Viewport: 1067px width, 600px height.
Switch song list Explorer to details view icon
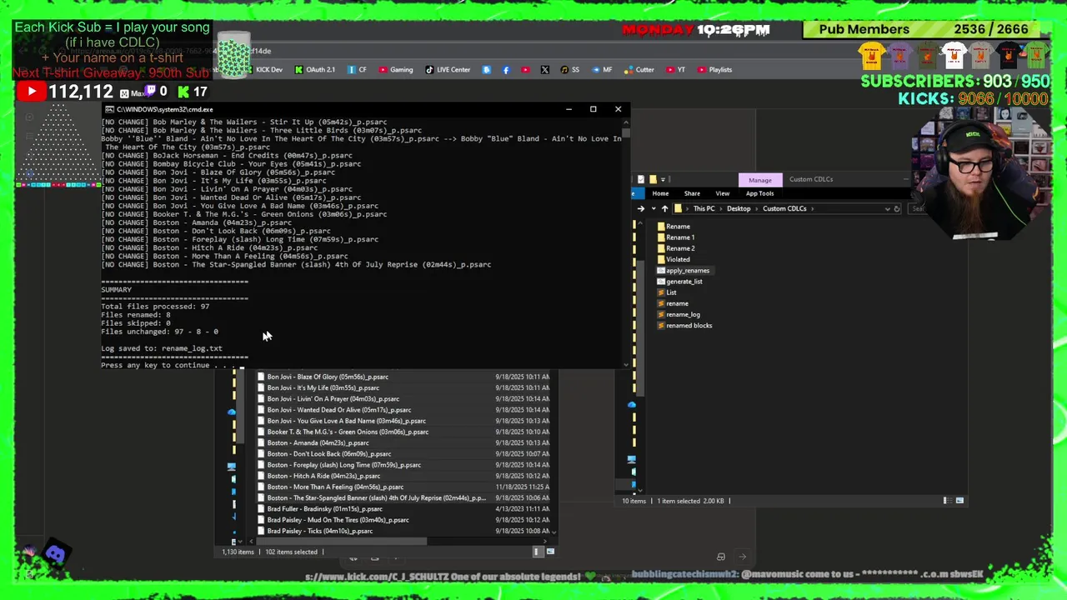click(537, 552)
